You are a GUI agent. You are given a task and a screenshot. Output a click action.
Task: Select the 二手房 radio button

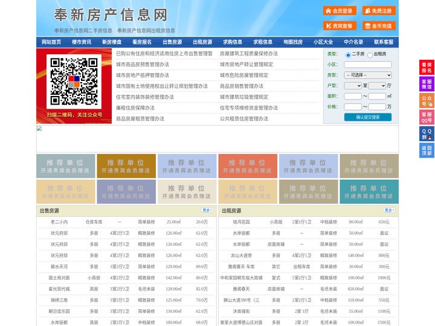(x=348, y=55)
